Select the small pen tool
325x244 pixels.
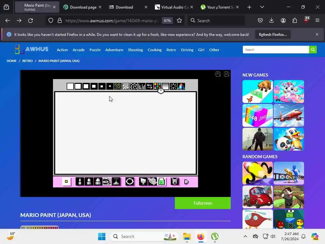tap(80, 181)
